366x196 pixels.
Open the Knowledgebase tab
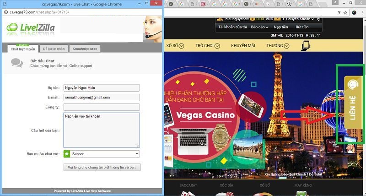tap(85, 49)
